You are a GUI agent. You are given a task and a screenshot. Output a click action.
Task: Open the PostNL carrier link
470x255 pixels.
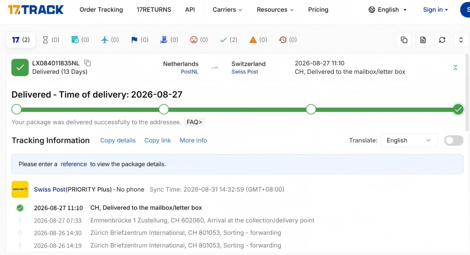[189, 71]
